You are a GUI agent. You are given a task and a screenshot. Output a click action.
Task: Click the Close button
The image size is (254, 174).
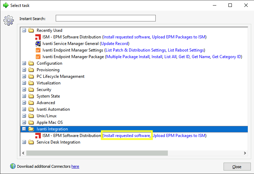(x=237, y=166)
